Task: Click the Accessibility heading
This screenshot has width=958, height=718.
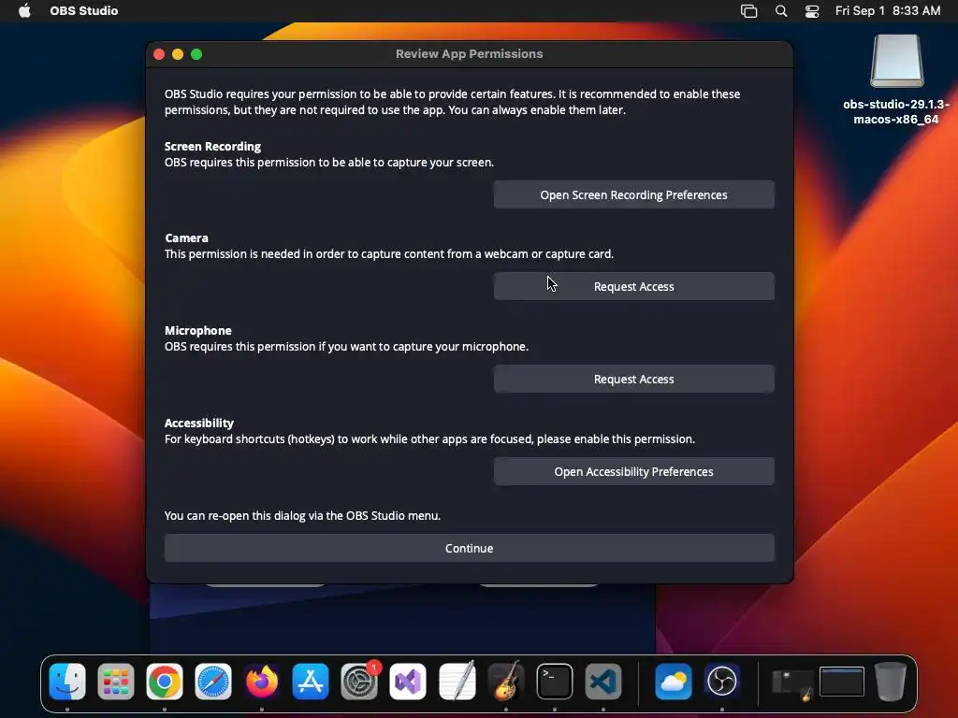Action: (x=199, y=424)
